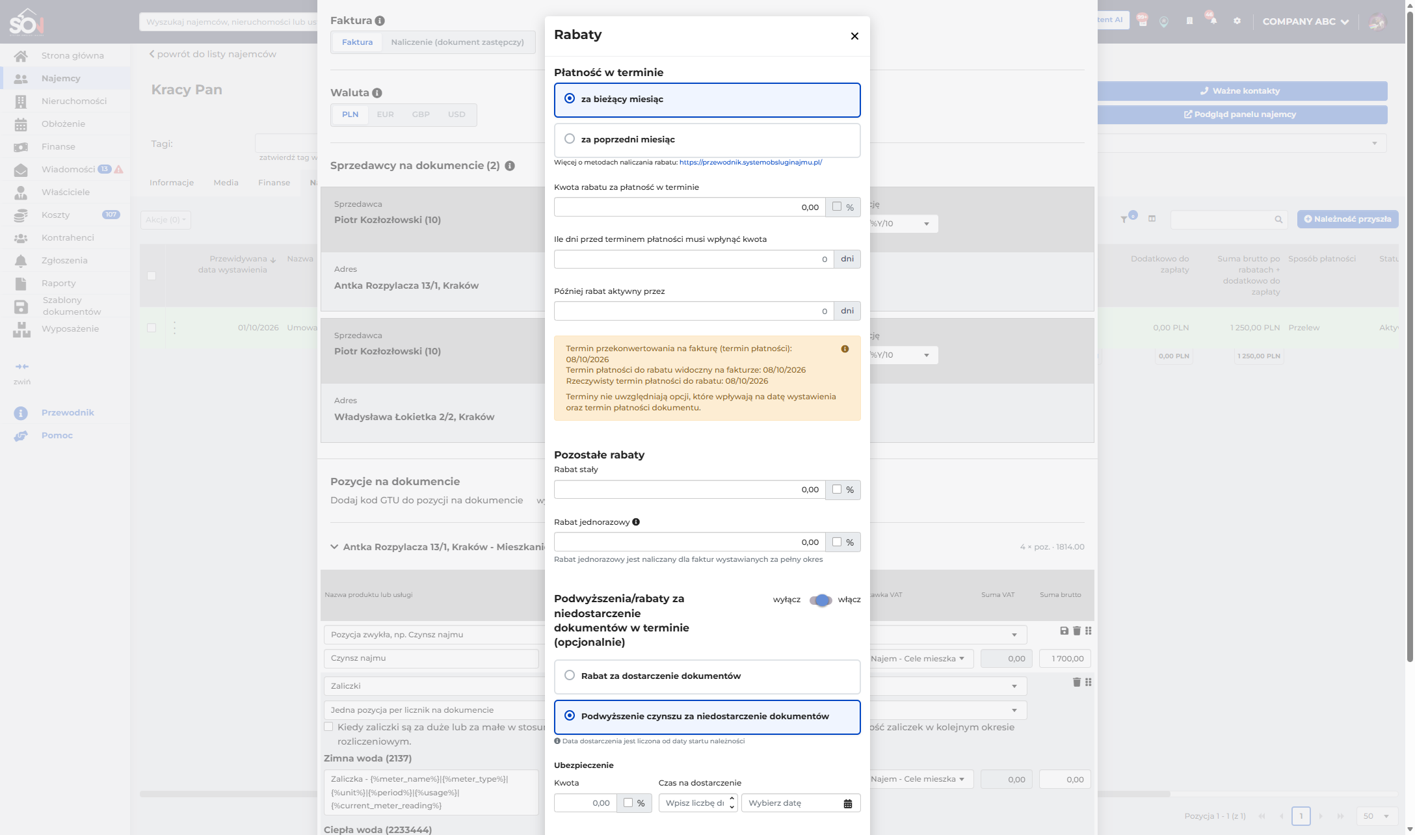The height and width of the screenshot is (835, 1415).
Task: Click the info icon next to Waluta heading
Action: [377, 93]
